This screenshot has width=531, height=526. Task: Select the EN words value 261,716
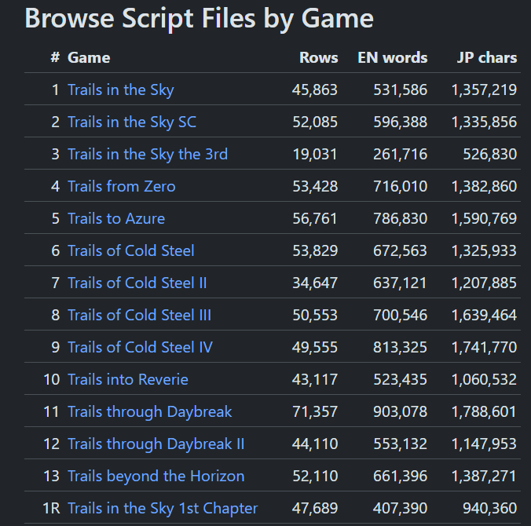(x=401, y=155)
